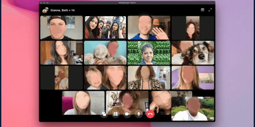This screenshot has height=127, width=255.
Task: Select the tile with the teal wall and fluffy dog
Action: pyautogui.click(x=106, y=53)
